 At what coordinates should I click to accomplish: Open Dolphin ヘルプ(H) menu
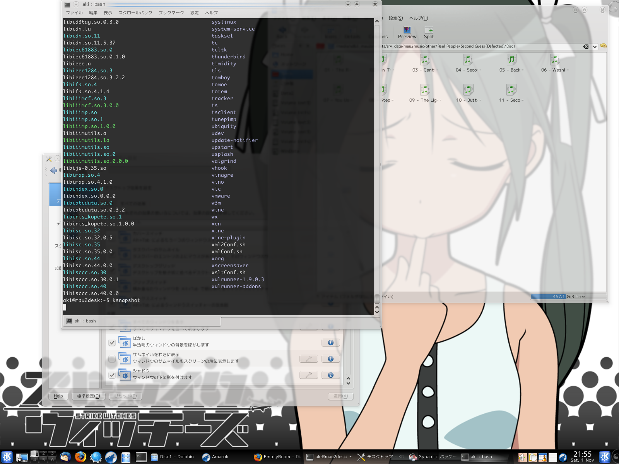419,18
